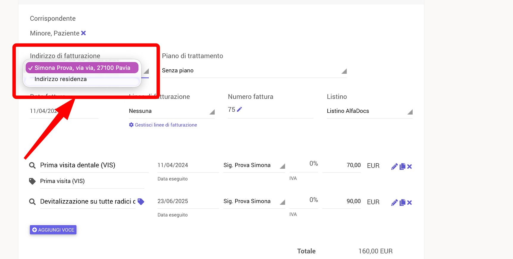Click IVA 0% field in Devitalizzazione row
Image resolution: width=513 pixels, height=259 pixels.
(x=304, y=201)
